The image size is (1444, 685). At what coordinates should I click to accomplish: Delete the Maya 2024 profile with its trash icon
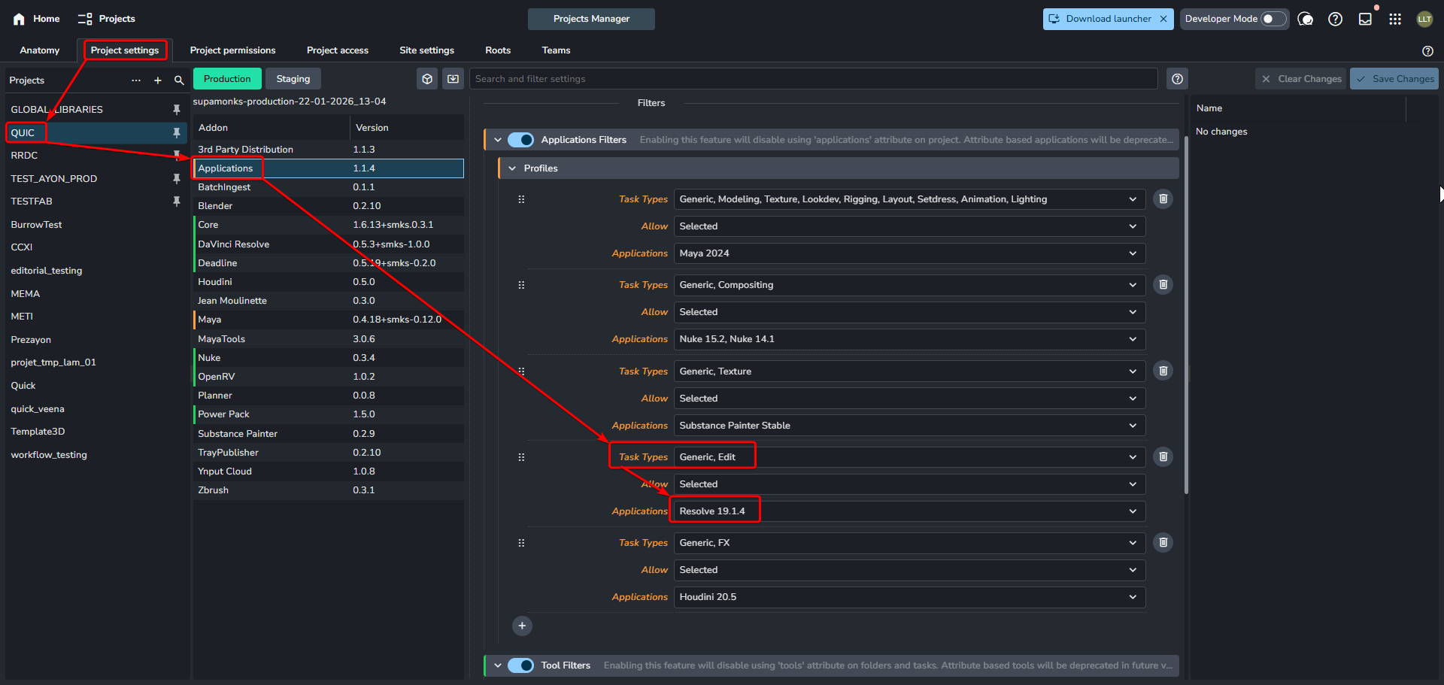point(1163,199)
